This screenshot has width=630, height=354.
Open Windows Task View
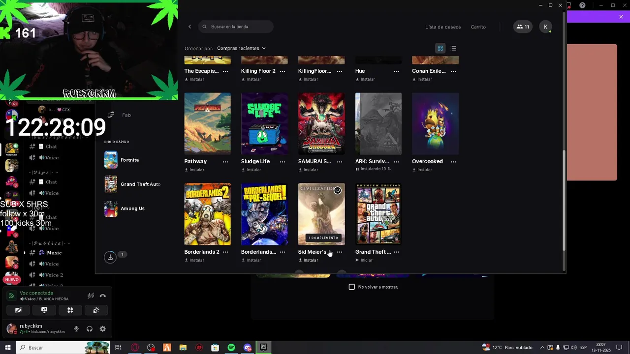[x=118, y=348]
